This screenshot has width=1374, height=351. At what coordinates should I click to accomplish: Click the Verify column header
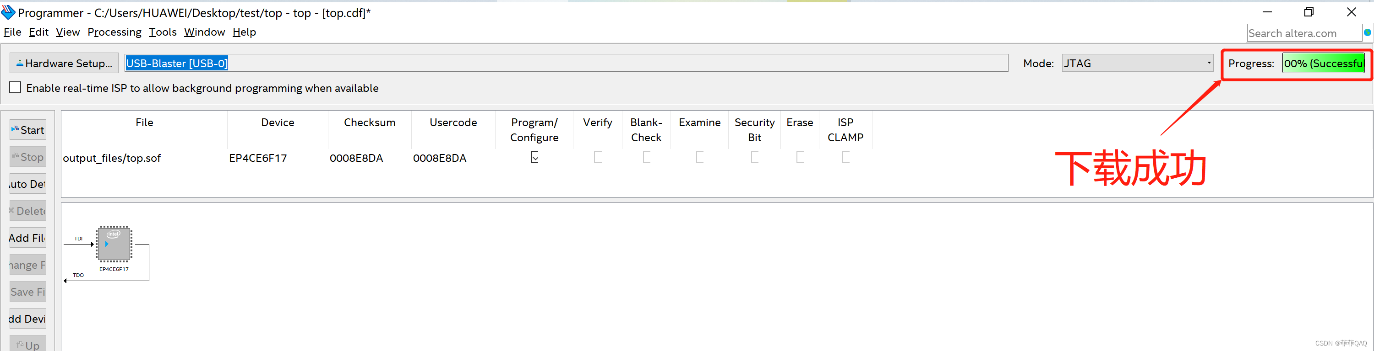tap(597, 122)
